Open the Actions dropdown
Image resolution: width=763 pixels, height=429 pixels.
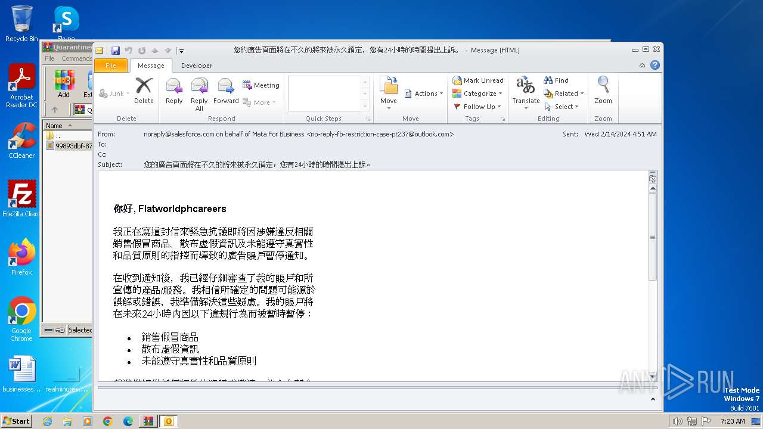(424, 94)
